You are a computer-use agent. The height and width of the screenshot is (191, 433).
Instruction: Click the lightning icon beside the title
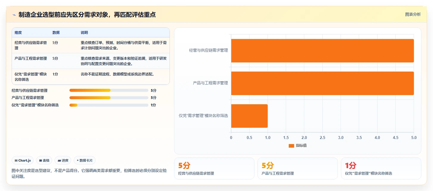pyautogui.click(x=14, y=15)
